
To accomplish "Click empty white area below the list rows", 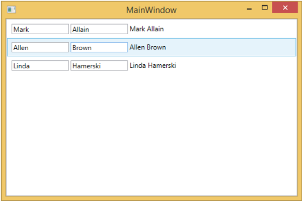I will click(151, 136).
